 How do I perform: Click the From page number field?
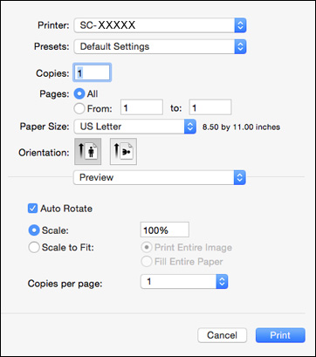click(x=141, y=107)
